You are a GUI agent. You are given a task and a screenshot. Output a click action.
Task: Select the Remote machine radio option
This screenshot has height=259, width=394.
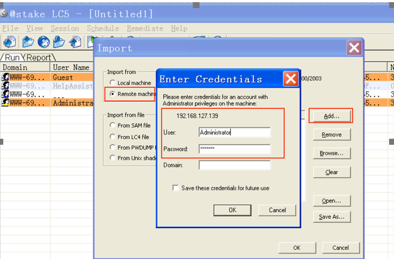[x=112, y=94]
